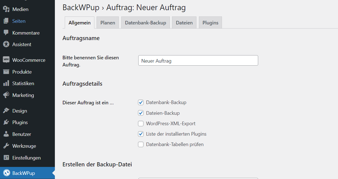Open Benutzer menu entry
This screenshot has width=338, height=179.
pos(27,134)
